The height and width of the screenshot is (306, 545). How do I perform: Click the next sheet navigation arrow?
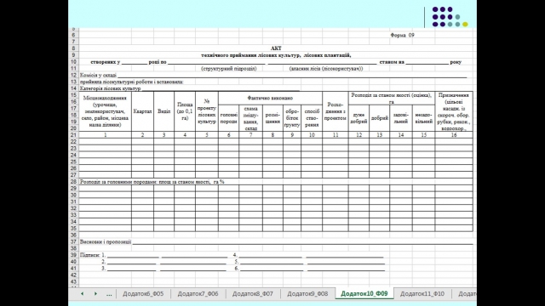point(95,293)
